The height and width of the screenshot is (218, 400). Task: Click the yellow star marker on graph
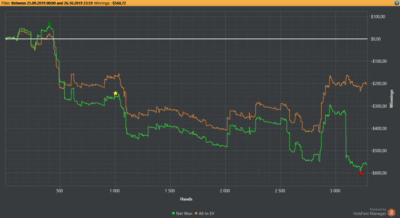pos(115,93)
